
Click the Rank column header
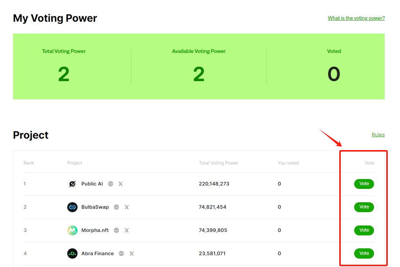29,163
